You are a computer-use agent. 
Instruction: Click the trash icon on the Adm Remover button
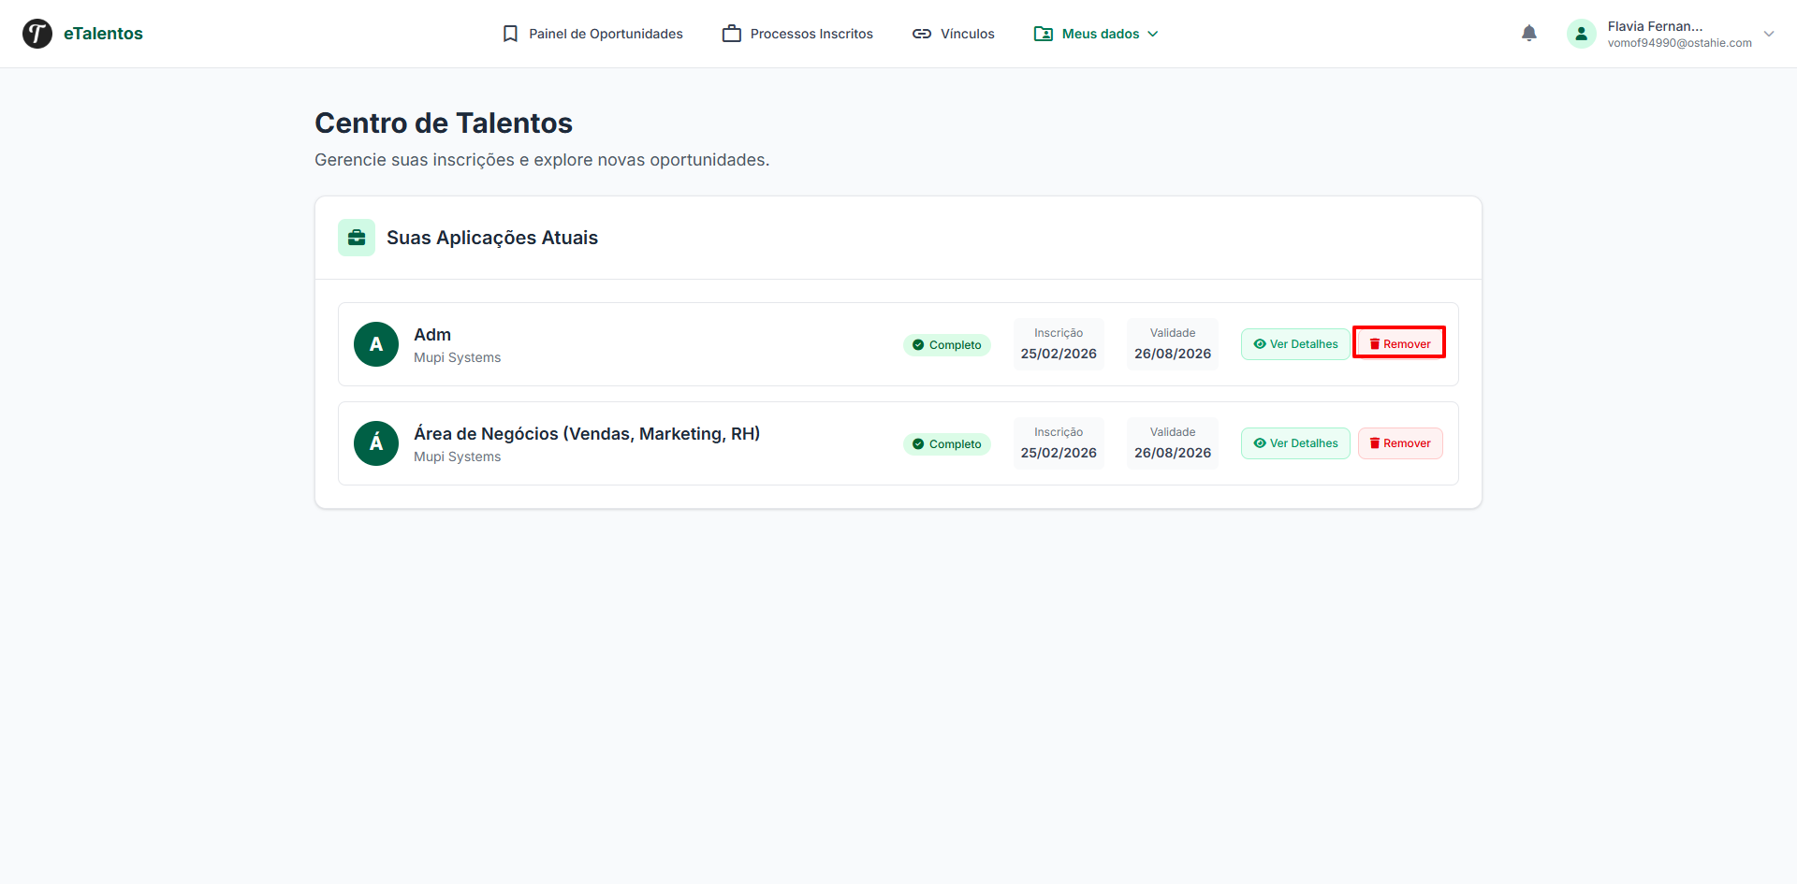pos(1375,342)
